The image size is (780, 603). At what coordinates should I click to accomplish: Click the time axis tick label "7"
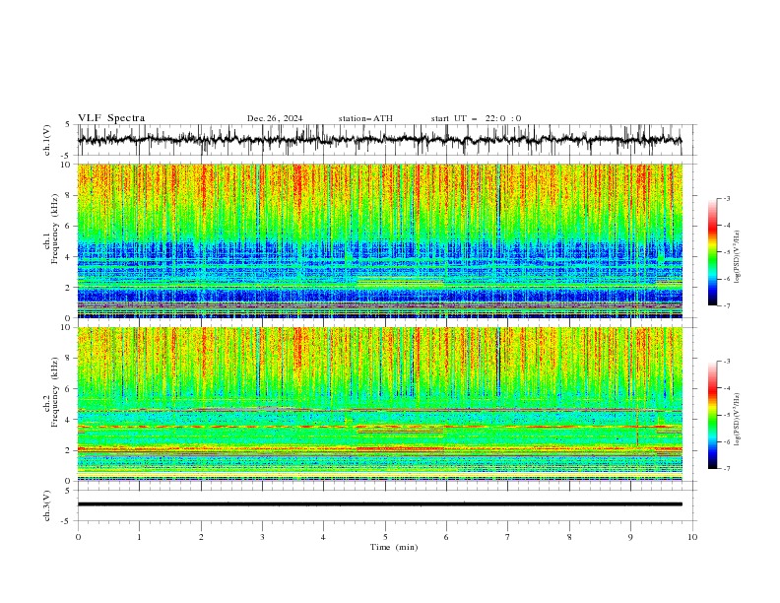pyautogui.click(x=508, y=537)
